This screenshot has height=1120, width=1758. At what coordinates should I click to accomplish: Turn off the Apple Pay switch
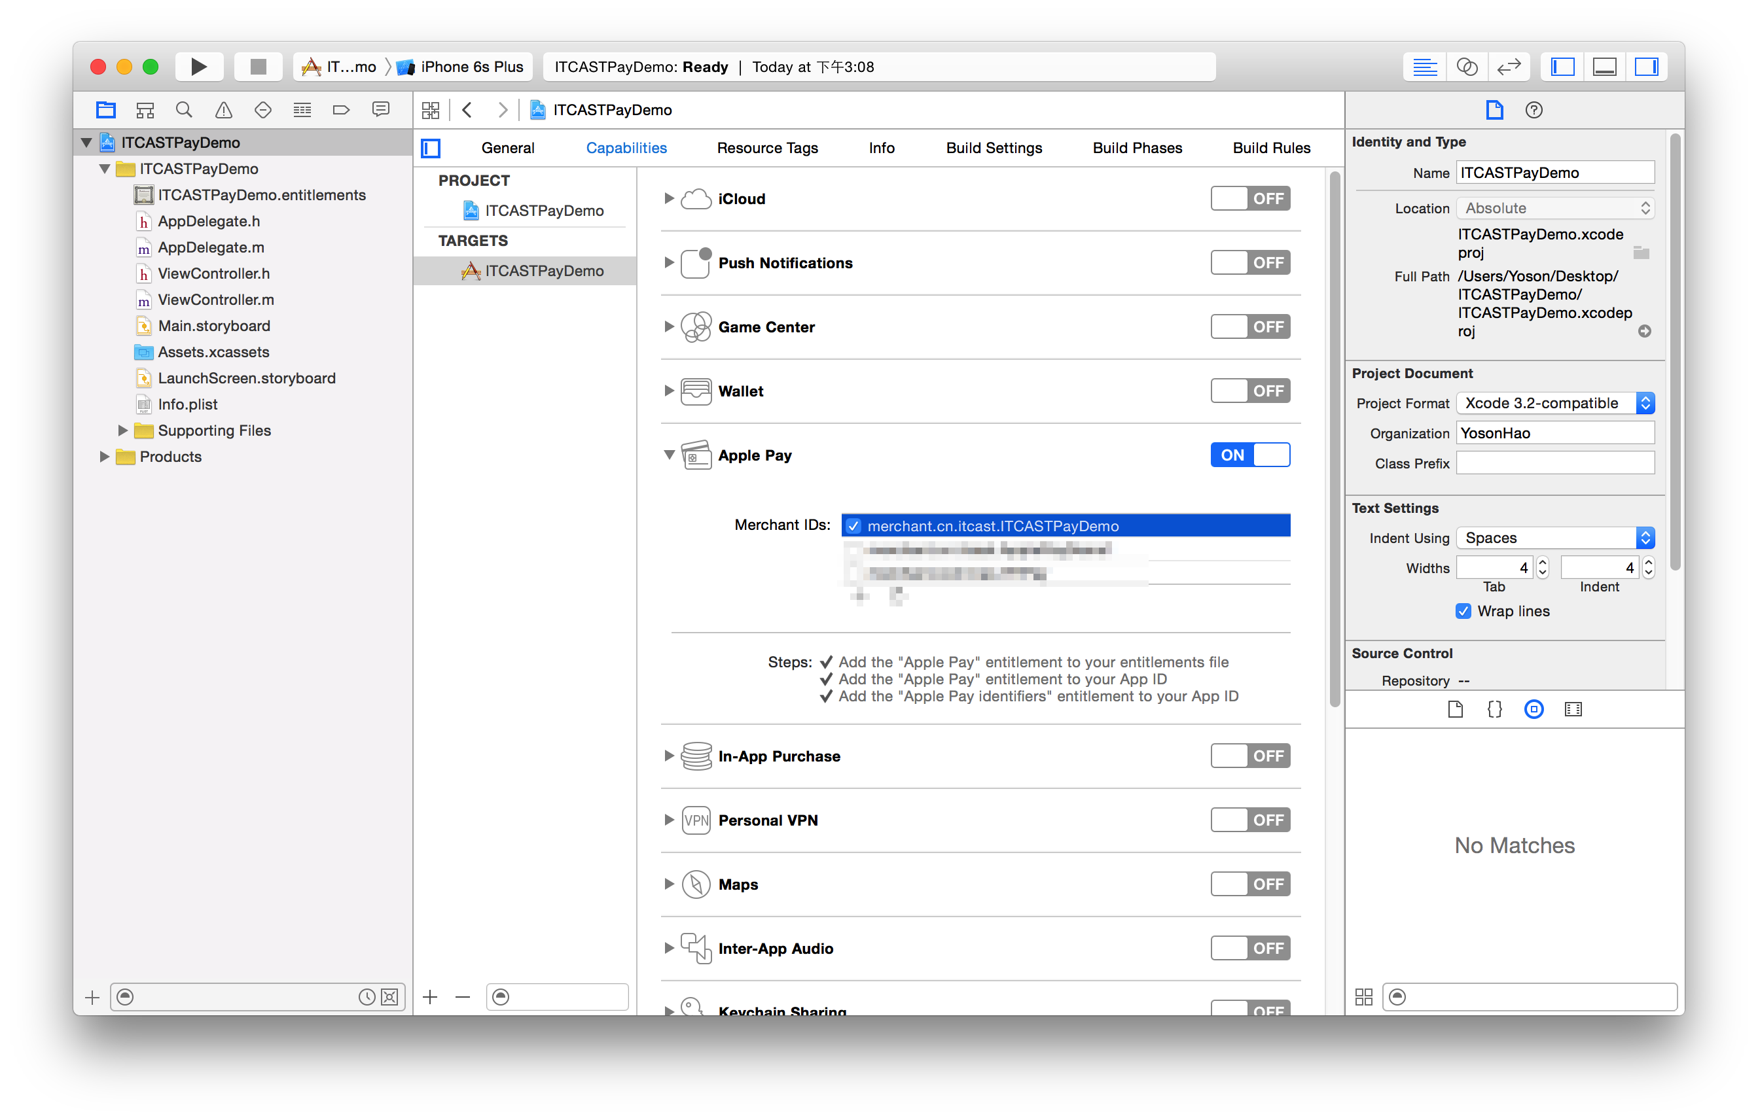click(x=1250, y=455)
